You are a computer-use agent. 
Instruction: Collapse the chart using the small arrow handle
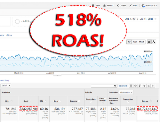57,75
